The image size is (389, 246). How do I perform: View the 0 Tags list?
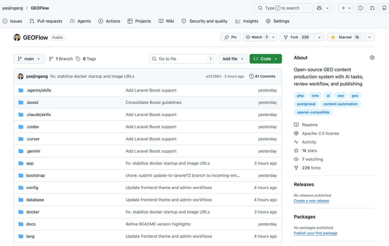86,59
